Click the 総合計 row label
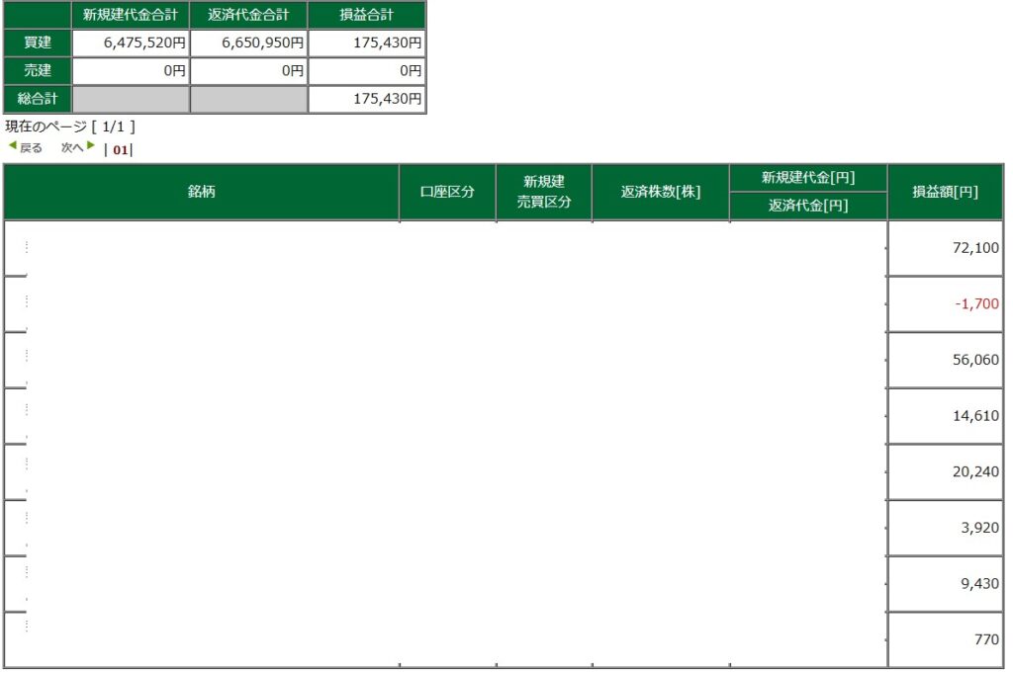This screenshot has height=675, width=1013. 35,99
